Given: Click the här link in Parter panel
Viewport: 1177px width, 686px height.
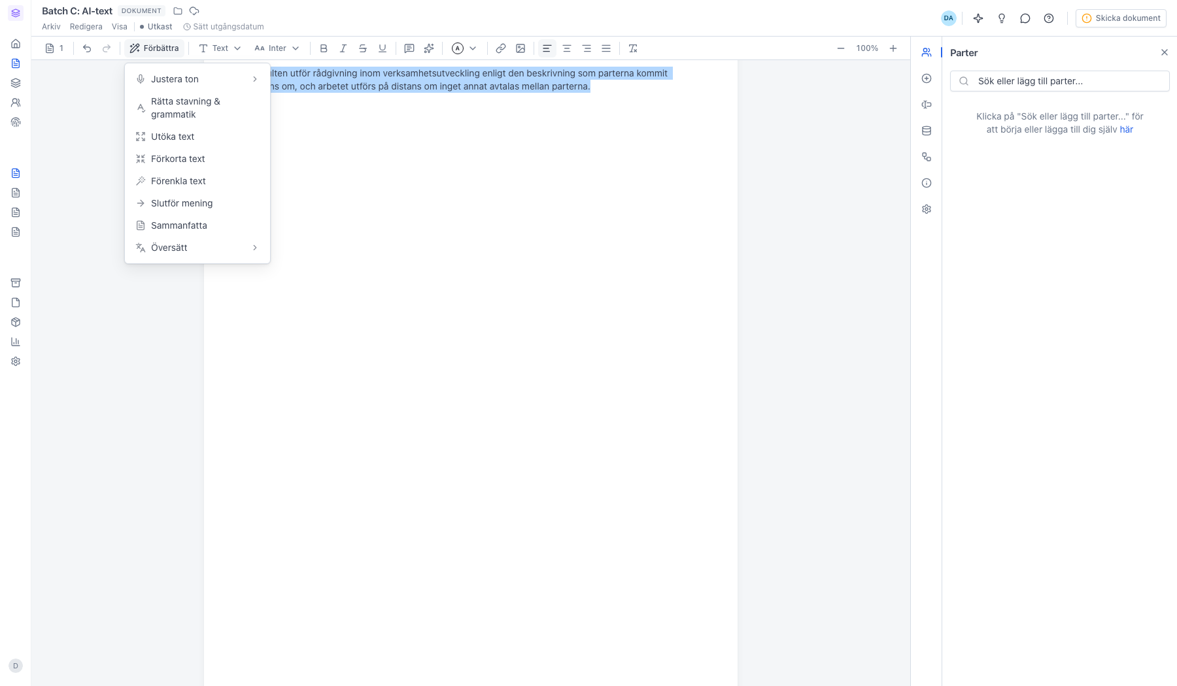Looking at the screenshot, I should 1126,129.
